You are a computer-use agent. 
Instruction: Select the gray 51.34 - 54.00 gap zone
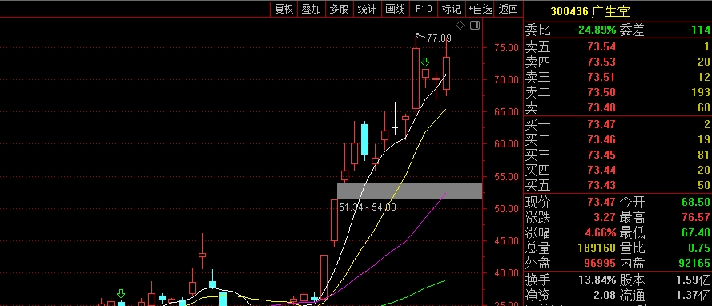pyautogui.click(x=409, y=191)
